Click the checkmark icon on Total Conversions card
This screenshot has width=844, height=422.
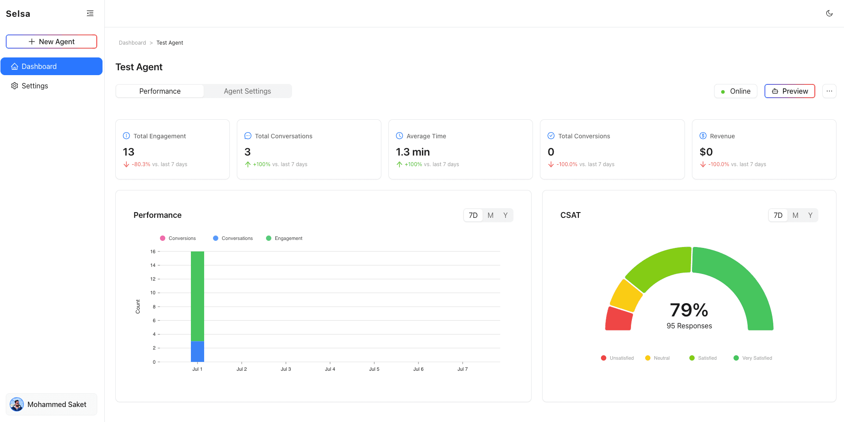pos(551,136)
